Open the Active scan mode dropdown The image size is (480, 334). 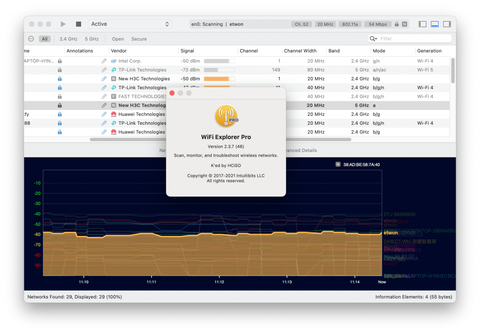[x=130, y=24]
